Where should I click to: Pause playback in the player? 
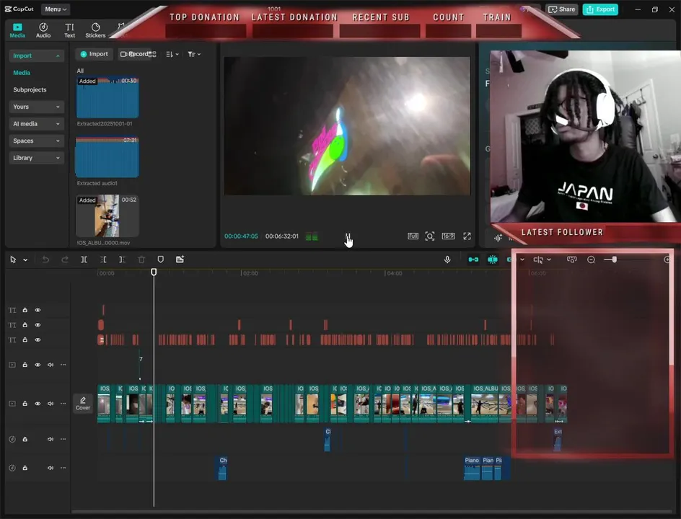point(348,236)
